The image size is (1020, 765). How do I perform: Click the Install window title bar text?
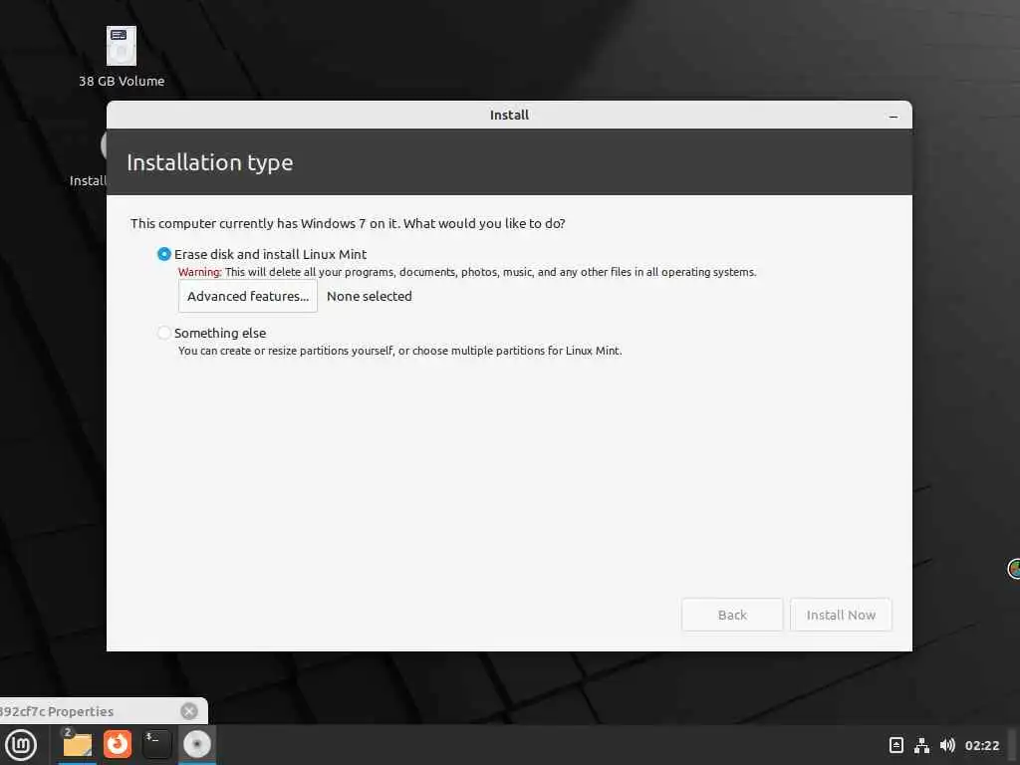[x=509, y=116]
